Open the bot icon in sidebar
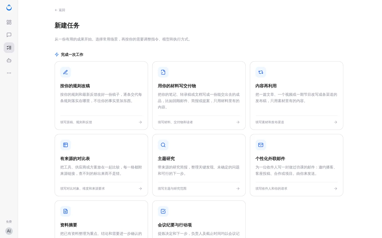The height and width of the screenshot is (238, 382). (9, 60)
